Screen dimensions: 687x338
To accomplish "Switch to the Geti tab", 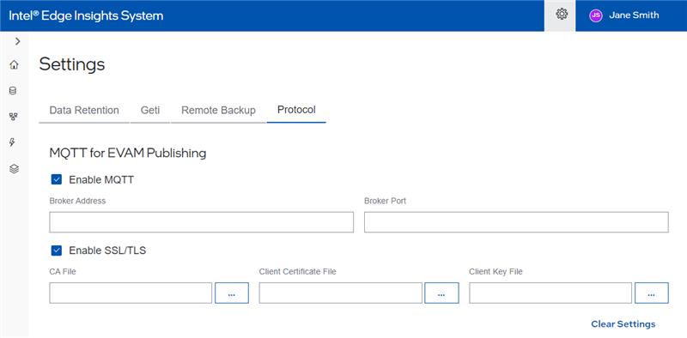I will [149, 111].
